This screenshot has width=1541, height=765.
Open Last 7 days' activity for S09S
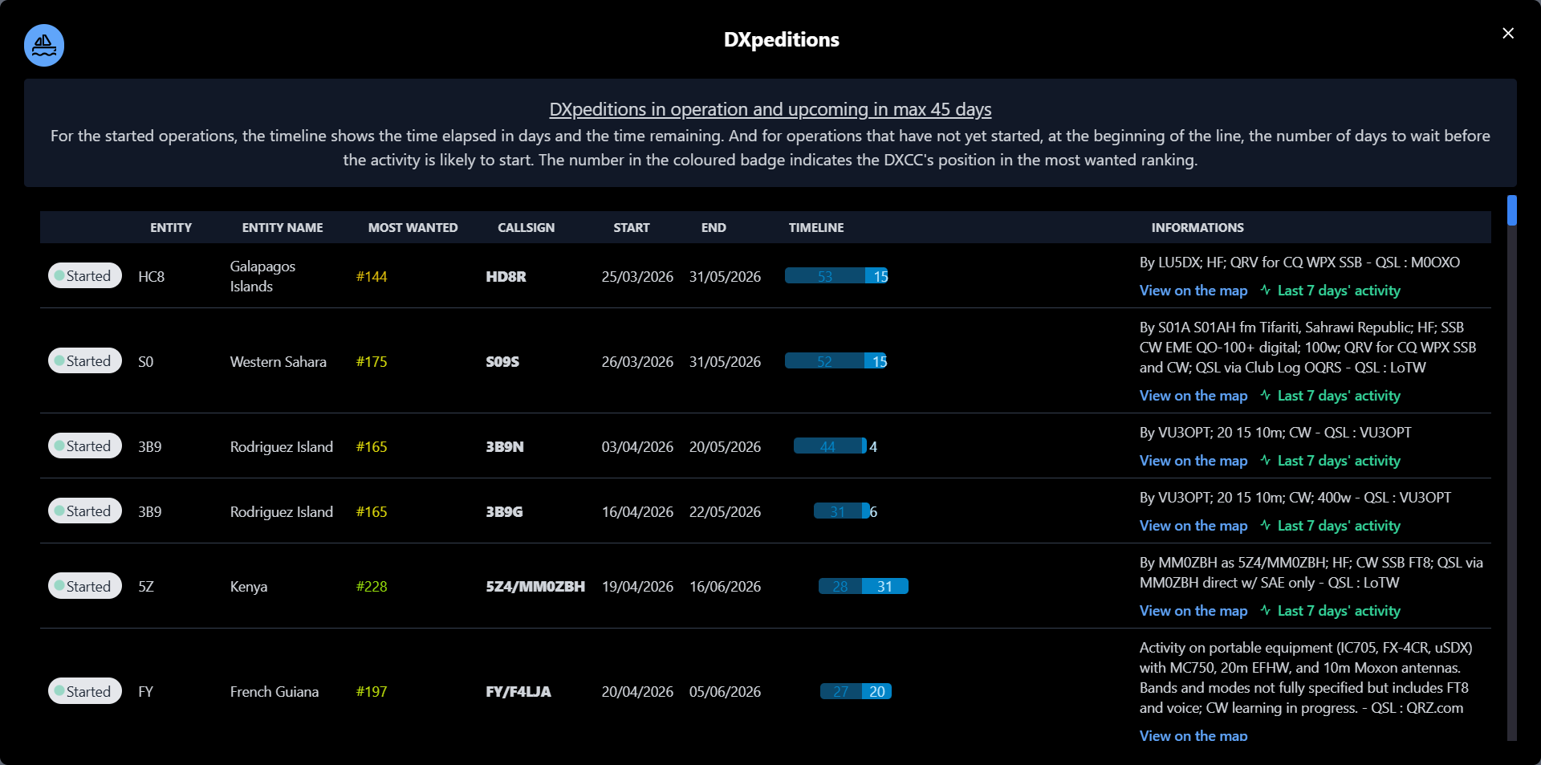(1339, 396)
